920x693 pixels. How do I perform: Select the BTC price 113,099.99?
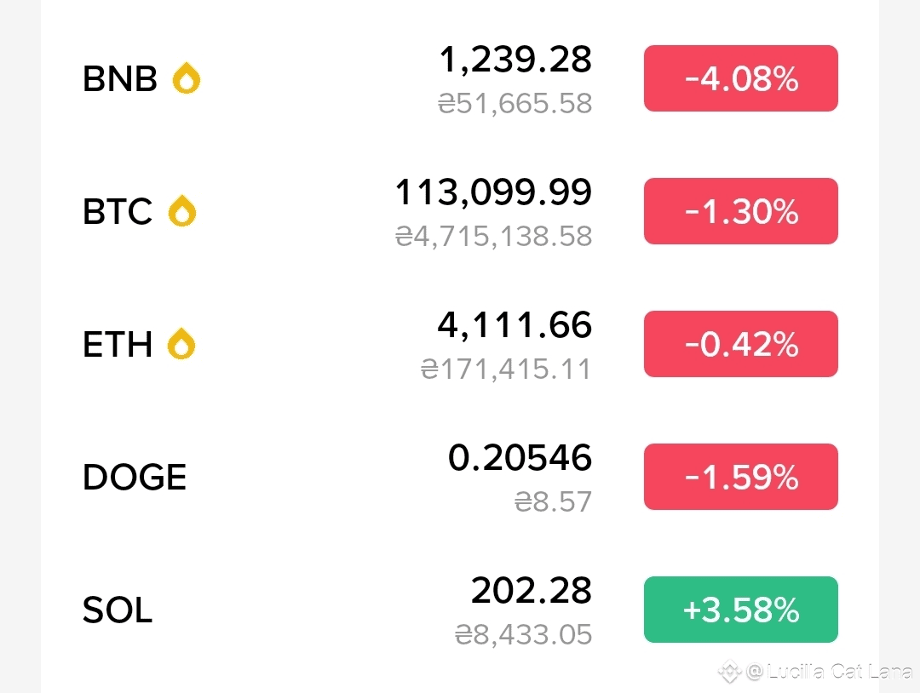(493, 192)
